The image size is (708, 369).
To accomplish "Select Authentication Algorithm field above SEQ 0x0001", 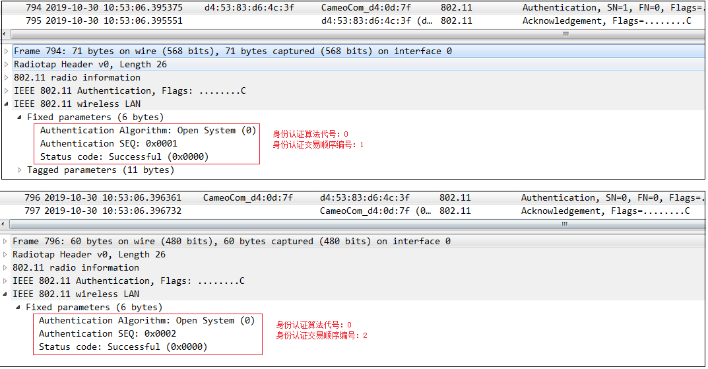I will (x=148, y=131).
